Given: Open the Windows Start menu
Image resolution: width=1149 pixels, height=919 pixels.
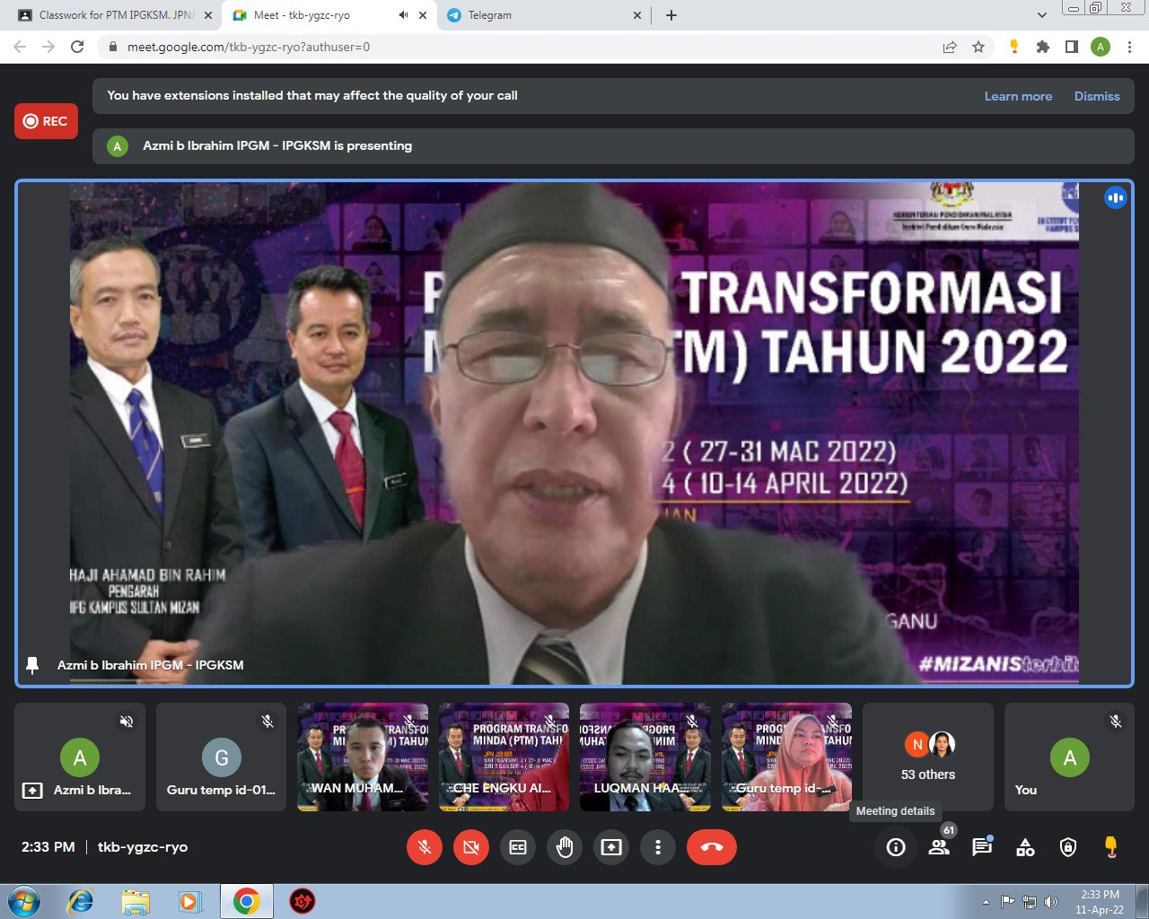Looking at the screenshot, I should pyautogui.click(x=24, y=901).
